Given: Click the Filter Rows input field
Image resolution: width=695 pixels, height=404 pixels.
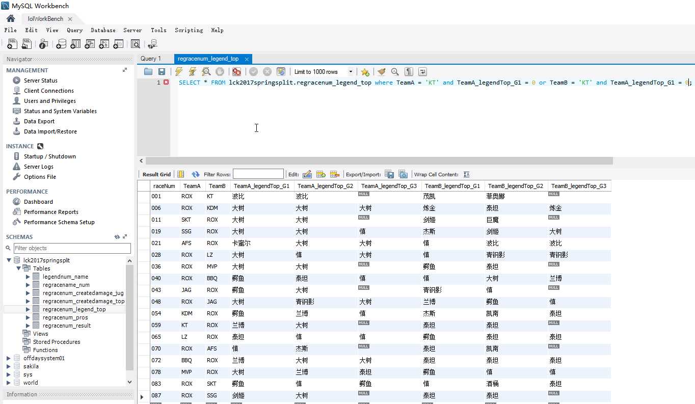Looking at the screenshot, I should click(258, 174).
